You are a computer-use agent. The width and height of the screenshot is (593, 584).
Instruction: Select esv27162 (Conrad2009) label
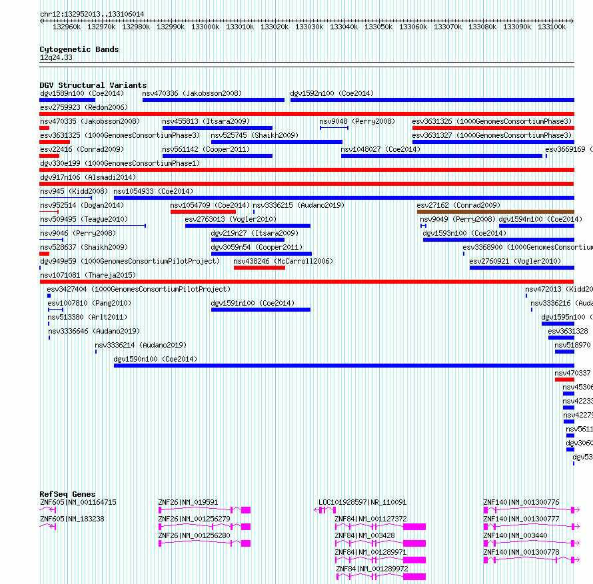point(458,205)
